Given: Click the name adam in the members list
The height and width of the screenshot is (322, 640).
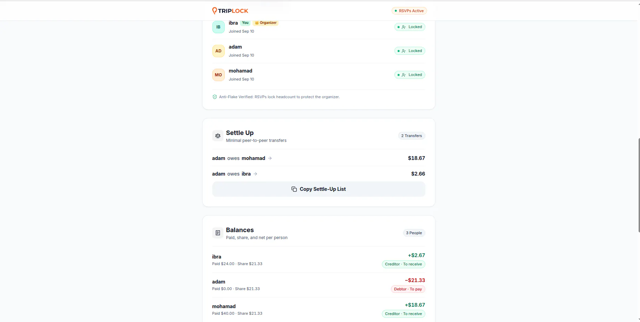Looking at the screenshot, I should 235,47.
